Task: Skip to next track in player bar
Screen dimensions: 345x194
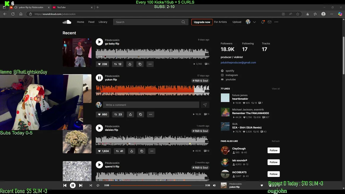Action: click(x=81, y=185)
